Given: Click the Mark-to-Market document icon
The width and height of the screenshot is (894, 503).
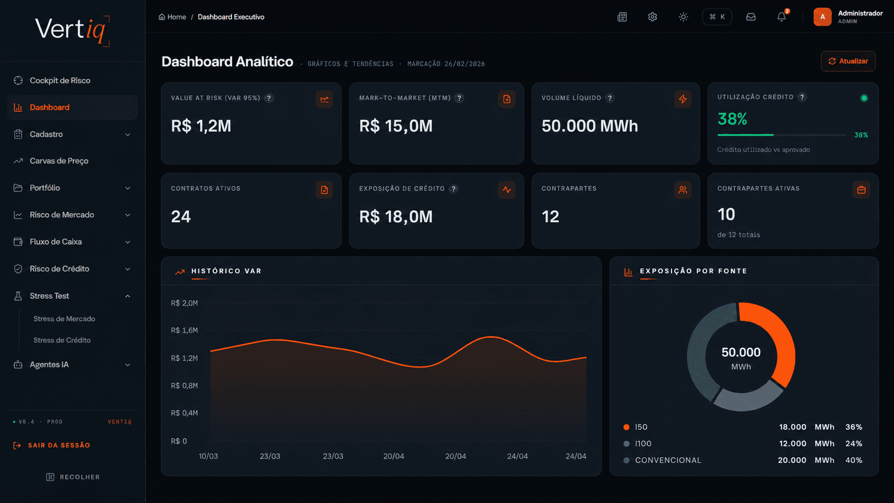Looking at the screenshot, I should tap(507, 99).
